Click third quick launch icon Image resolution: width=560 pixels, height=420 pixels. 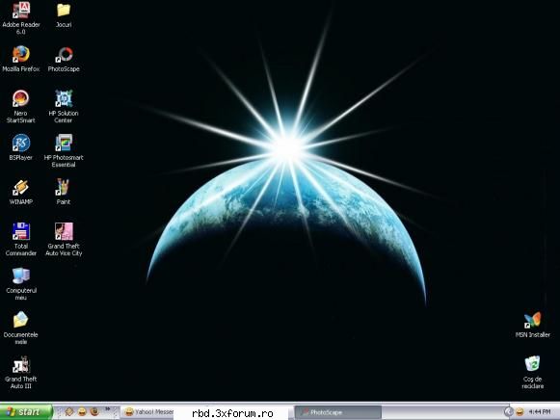(x=94, y=411)
